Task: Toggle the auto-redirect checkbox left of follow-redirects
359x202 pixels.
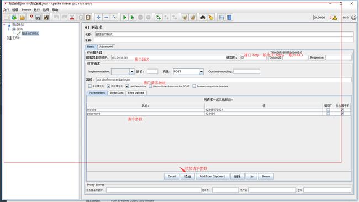Action: pos(89,86)
